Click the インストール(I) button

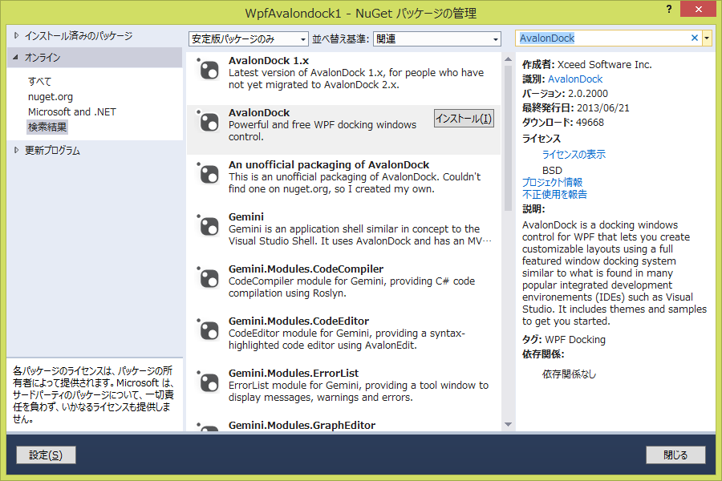[x=464, y=119]
